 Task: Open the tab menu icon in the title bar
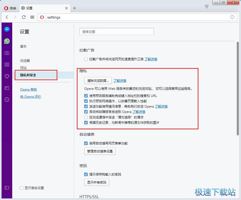(x=207, y=7)
